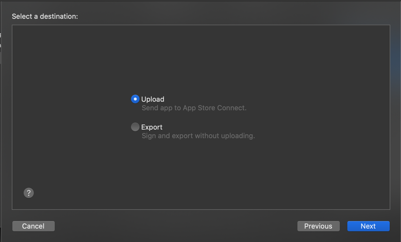Image resolution: width=401 pixels, height=242 pixels.
Task: Choose Upload to App Store Connect
Action: pyautogui.click(x=135, y=99)
